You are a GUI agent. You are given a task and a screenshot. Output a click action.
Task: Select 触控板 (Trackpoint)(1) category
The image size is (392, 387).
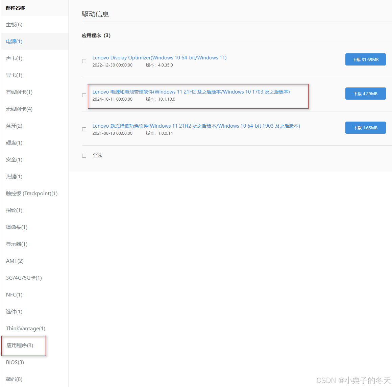click(32, 193)
